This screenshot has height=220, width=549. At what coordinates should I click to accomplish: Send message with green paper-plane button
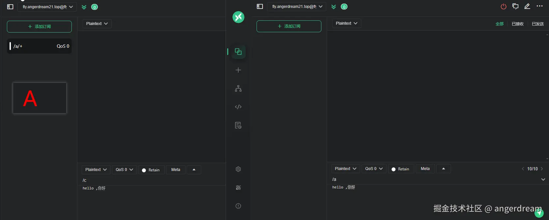coord(539,213)
